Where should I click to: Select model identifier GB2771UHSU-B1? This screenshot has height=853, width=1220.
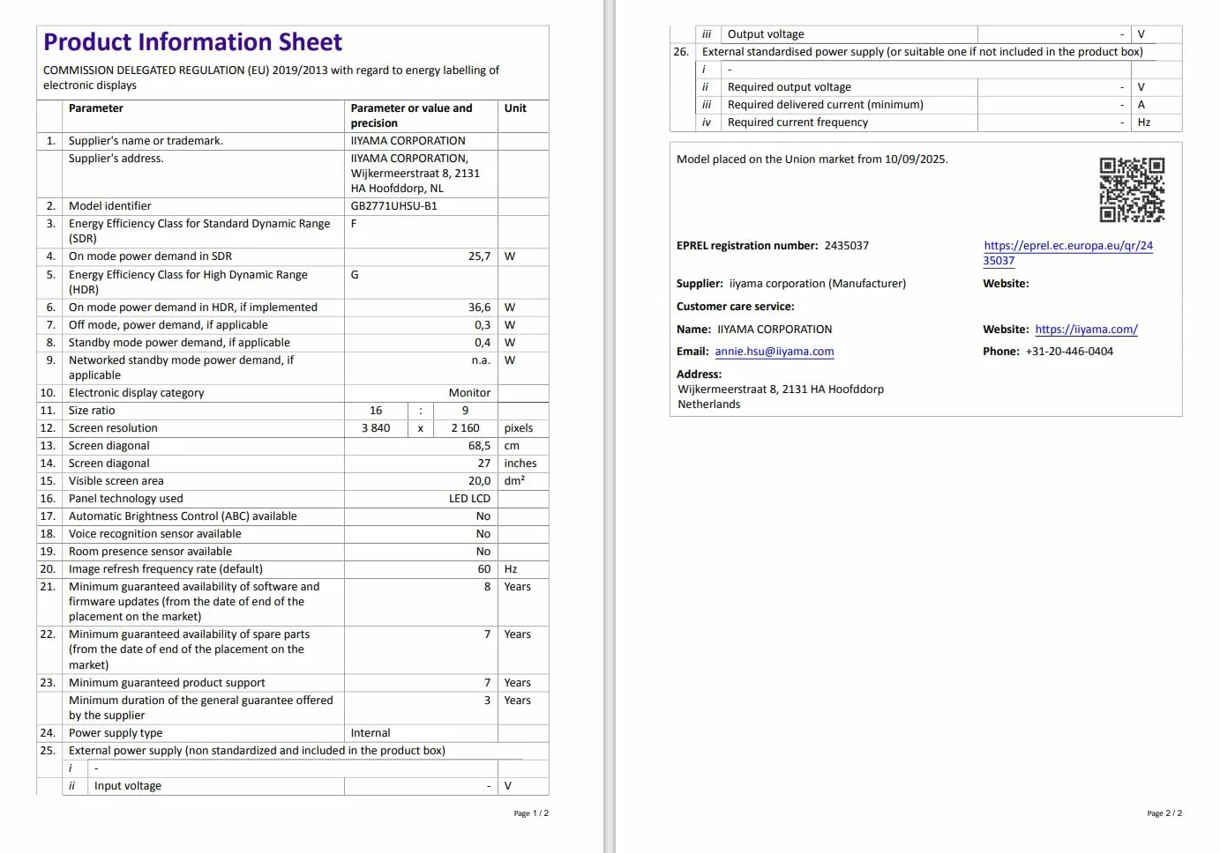[x=393, y=206]
